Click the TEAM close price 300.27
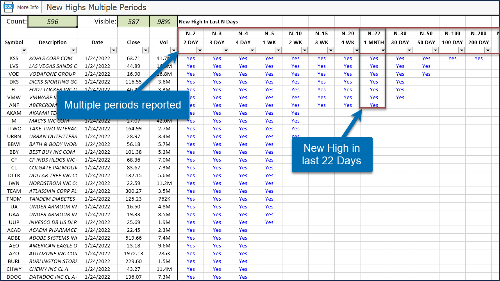The width and height of the screenshot is (500, 281). pyautogui.click(x=134, y=191)
